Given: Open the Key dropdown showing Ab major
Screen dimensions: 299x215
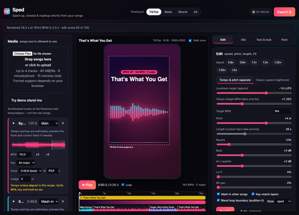Looking at the screenshot, I should 26,163.
